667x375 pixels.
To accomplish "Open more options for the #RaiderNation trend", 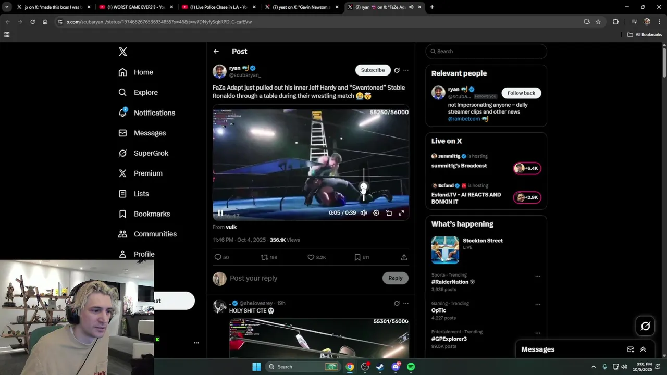I will [x=538, y=276].
